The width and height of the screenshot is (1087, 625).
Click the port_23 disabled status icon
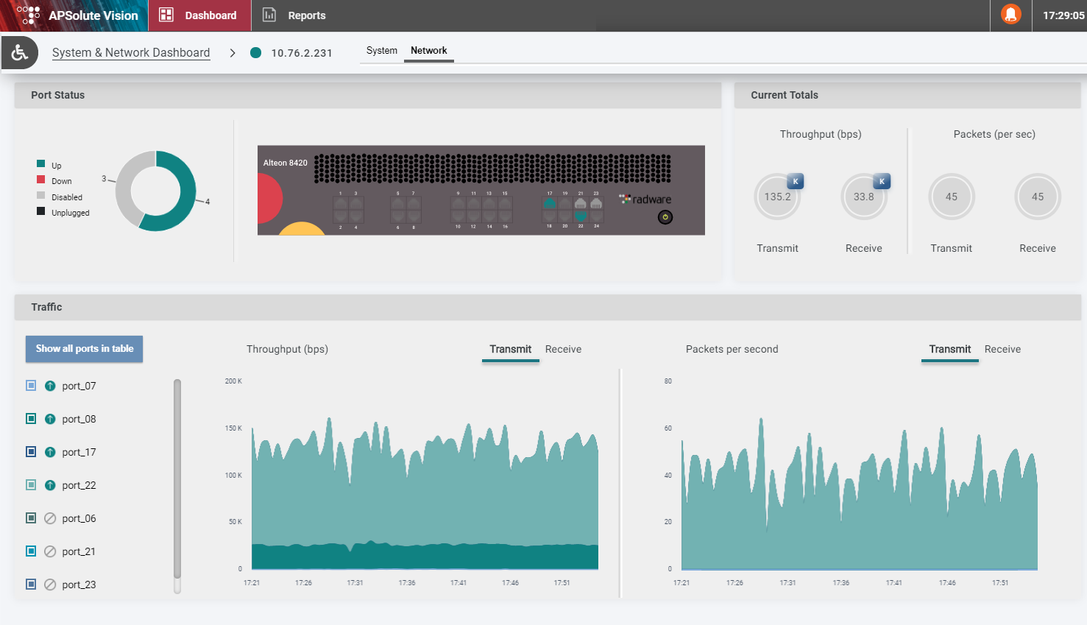click(50, 585)
